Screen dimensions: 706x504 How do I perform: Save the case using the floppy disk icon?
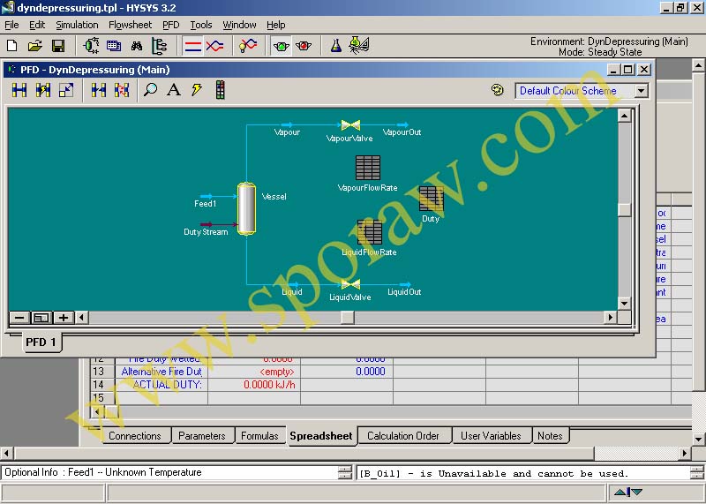coord(58,45)
